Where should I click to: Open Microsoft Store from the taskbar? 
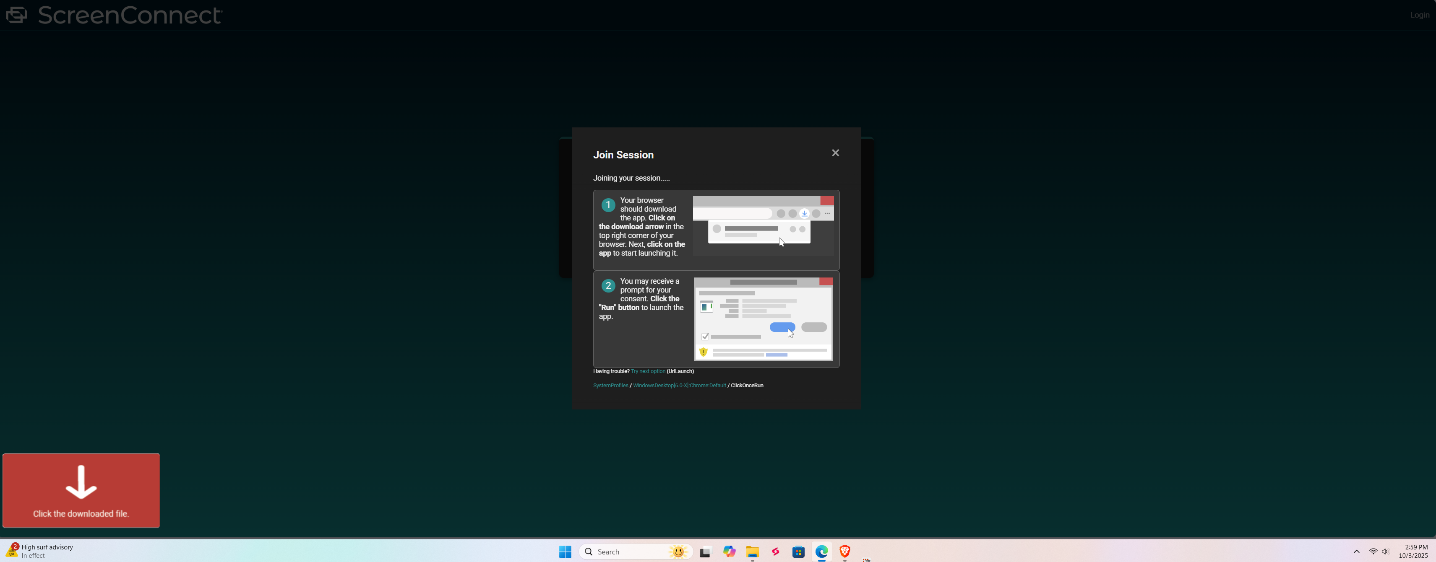click(x=798, y=552)
